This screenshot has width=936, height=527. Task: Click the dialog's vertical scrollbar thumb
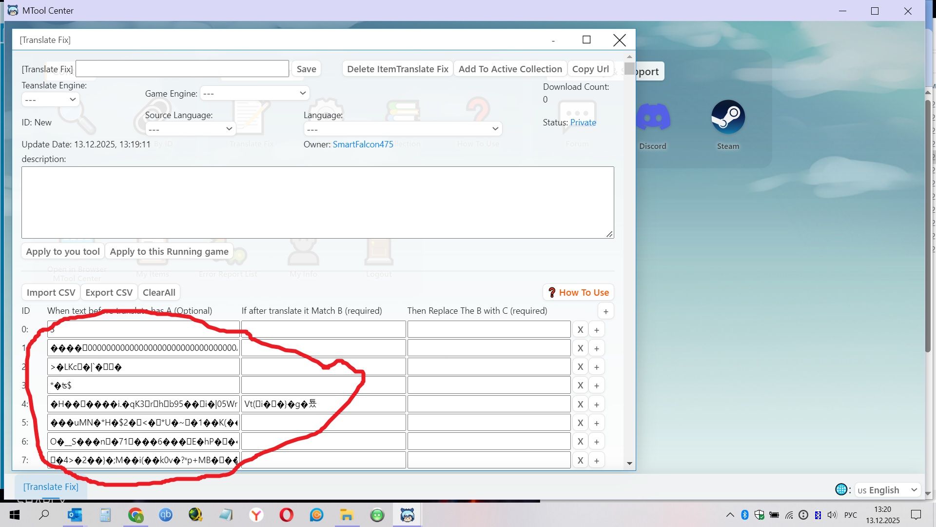pyautogui.click(x=629, y=69)
